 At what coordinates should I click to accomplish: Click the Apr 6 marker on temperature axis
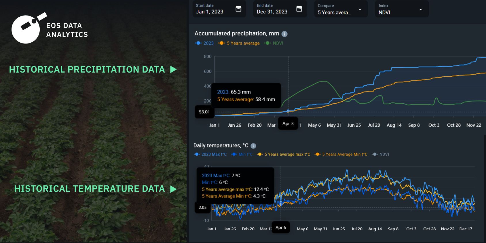tap(281, 227)
